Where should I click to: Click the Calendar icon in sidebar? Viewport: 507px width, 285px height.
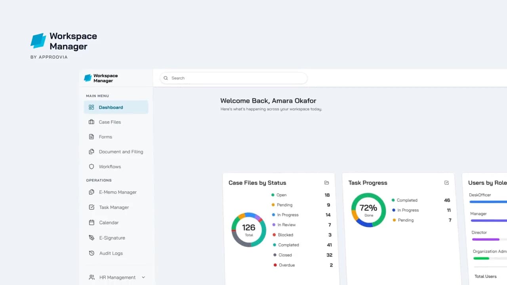pyautogui.click(x=91, y=222)
